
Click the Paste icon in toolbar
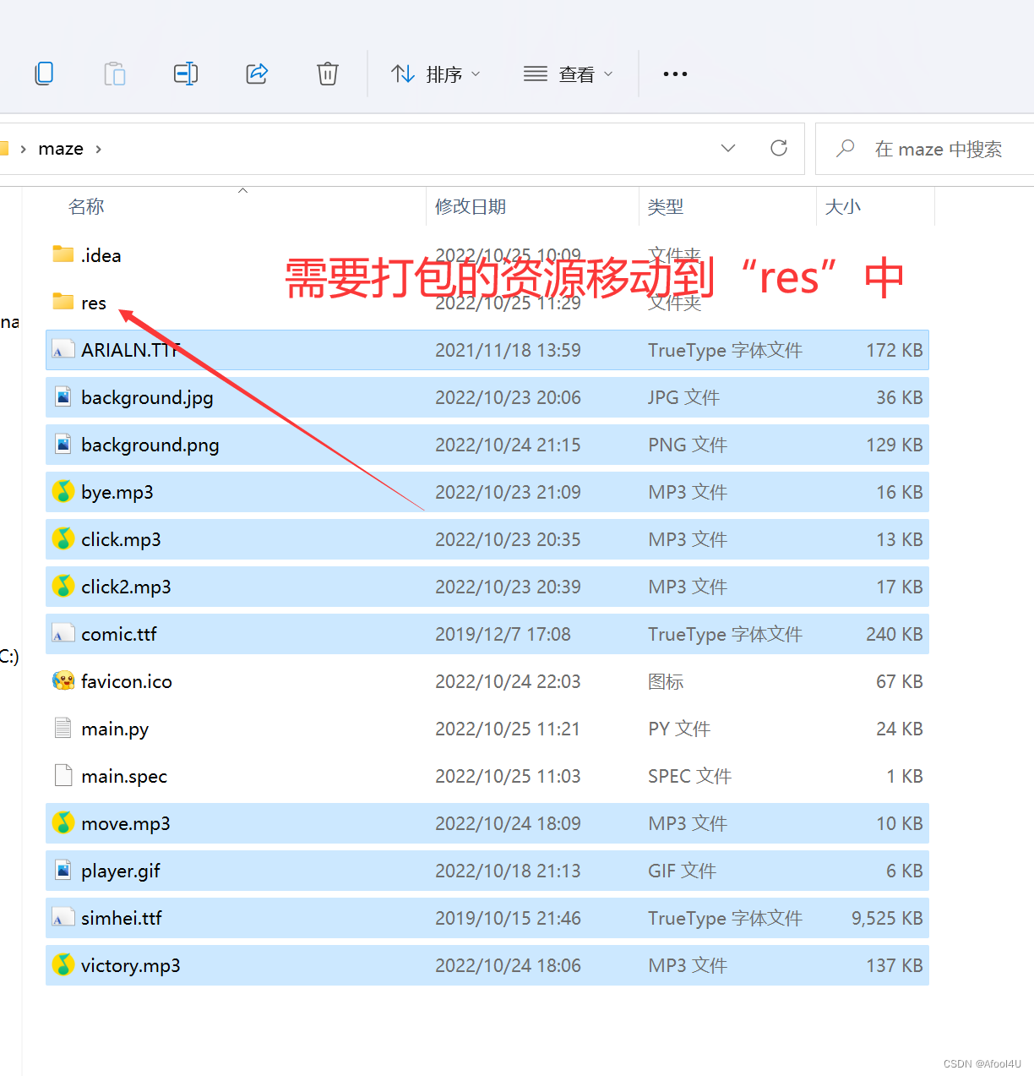coord(115,74)
